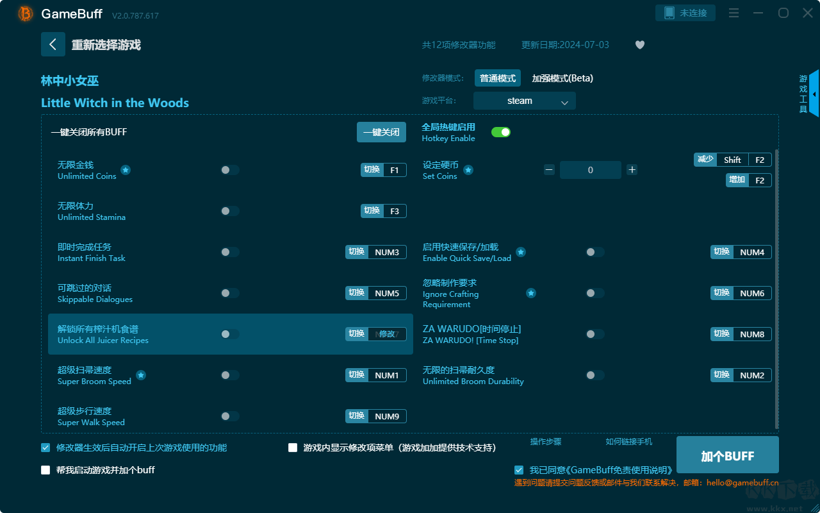Click the 林中小女巫 game name
This screenshot has width=820, height=513.
click(70, 81)
